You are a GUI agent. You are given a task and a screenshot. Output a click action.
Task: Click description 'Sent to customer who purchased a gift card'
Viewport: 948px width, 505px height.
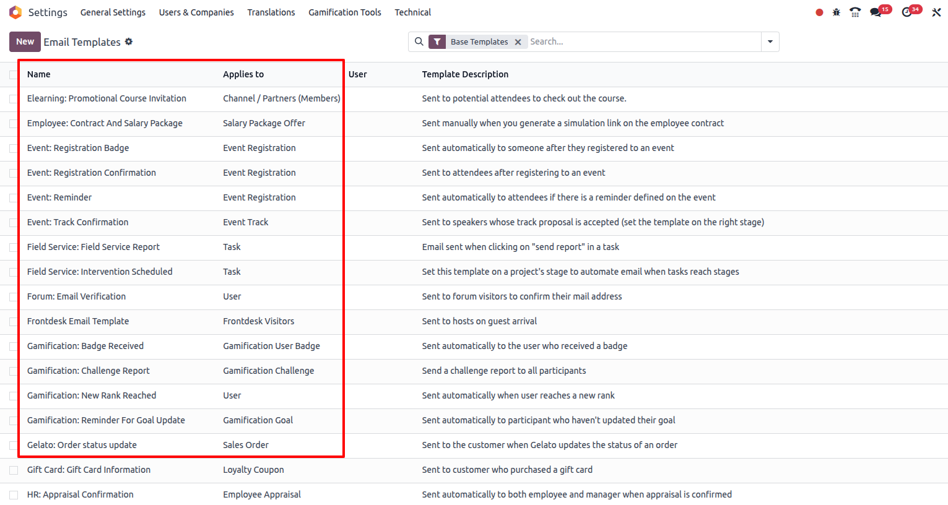tap(507, 470)
